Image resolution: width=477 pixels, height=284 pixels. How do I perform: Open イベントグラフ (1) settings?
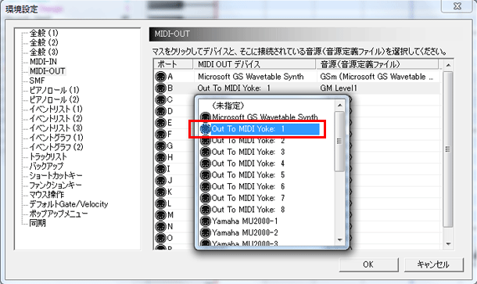pyautogui.click(x=56, y=138)
